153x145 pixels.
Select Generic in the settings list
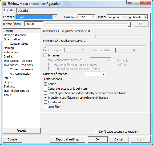(22, 31)
